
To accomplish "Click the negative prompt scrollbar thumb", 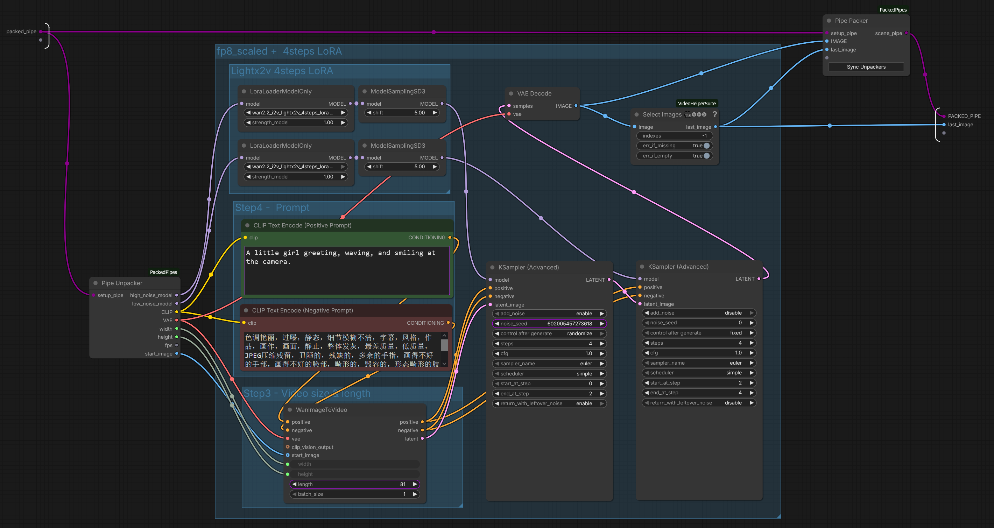I will pyautogui.click(x=445, y=345).
